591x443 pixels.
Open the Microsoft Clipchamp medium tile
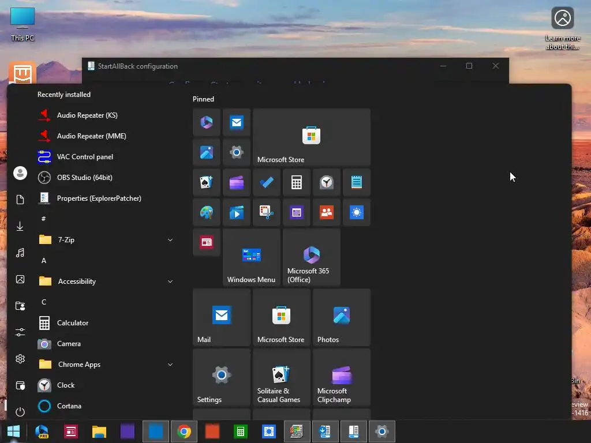click(x=342, y=377)
